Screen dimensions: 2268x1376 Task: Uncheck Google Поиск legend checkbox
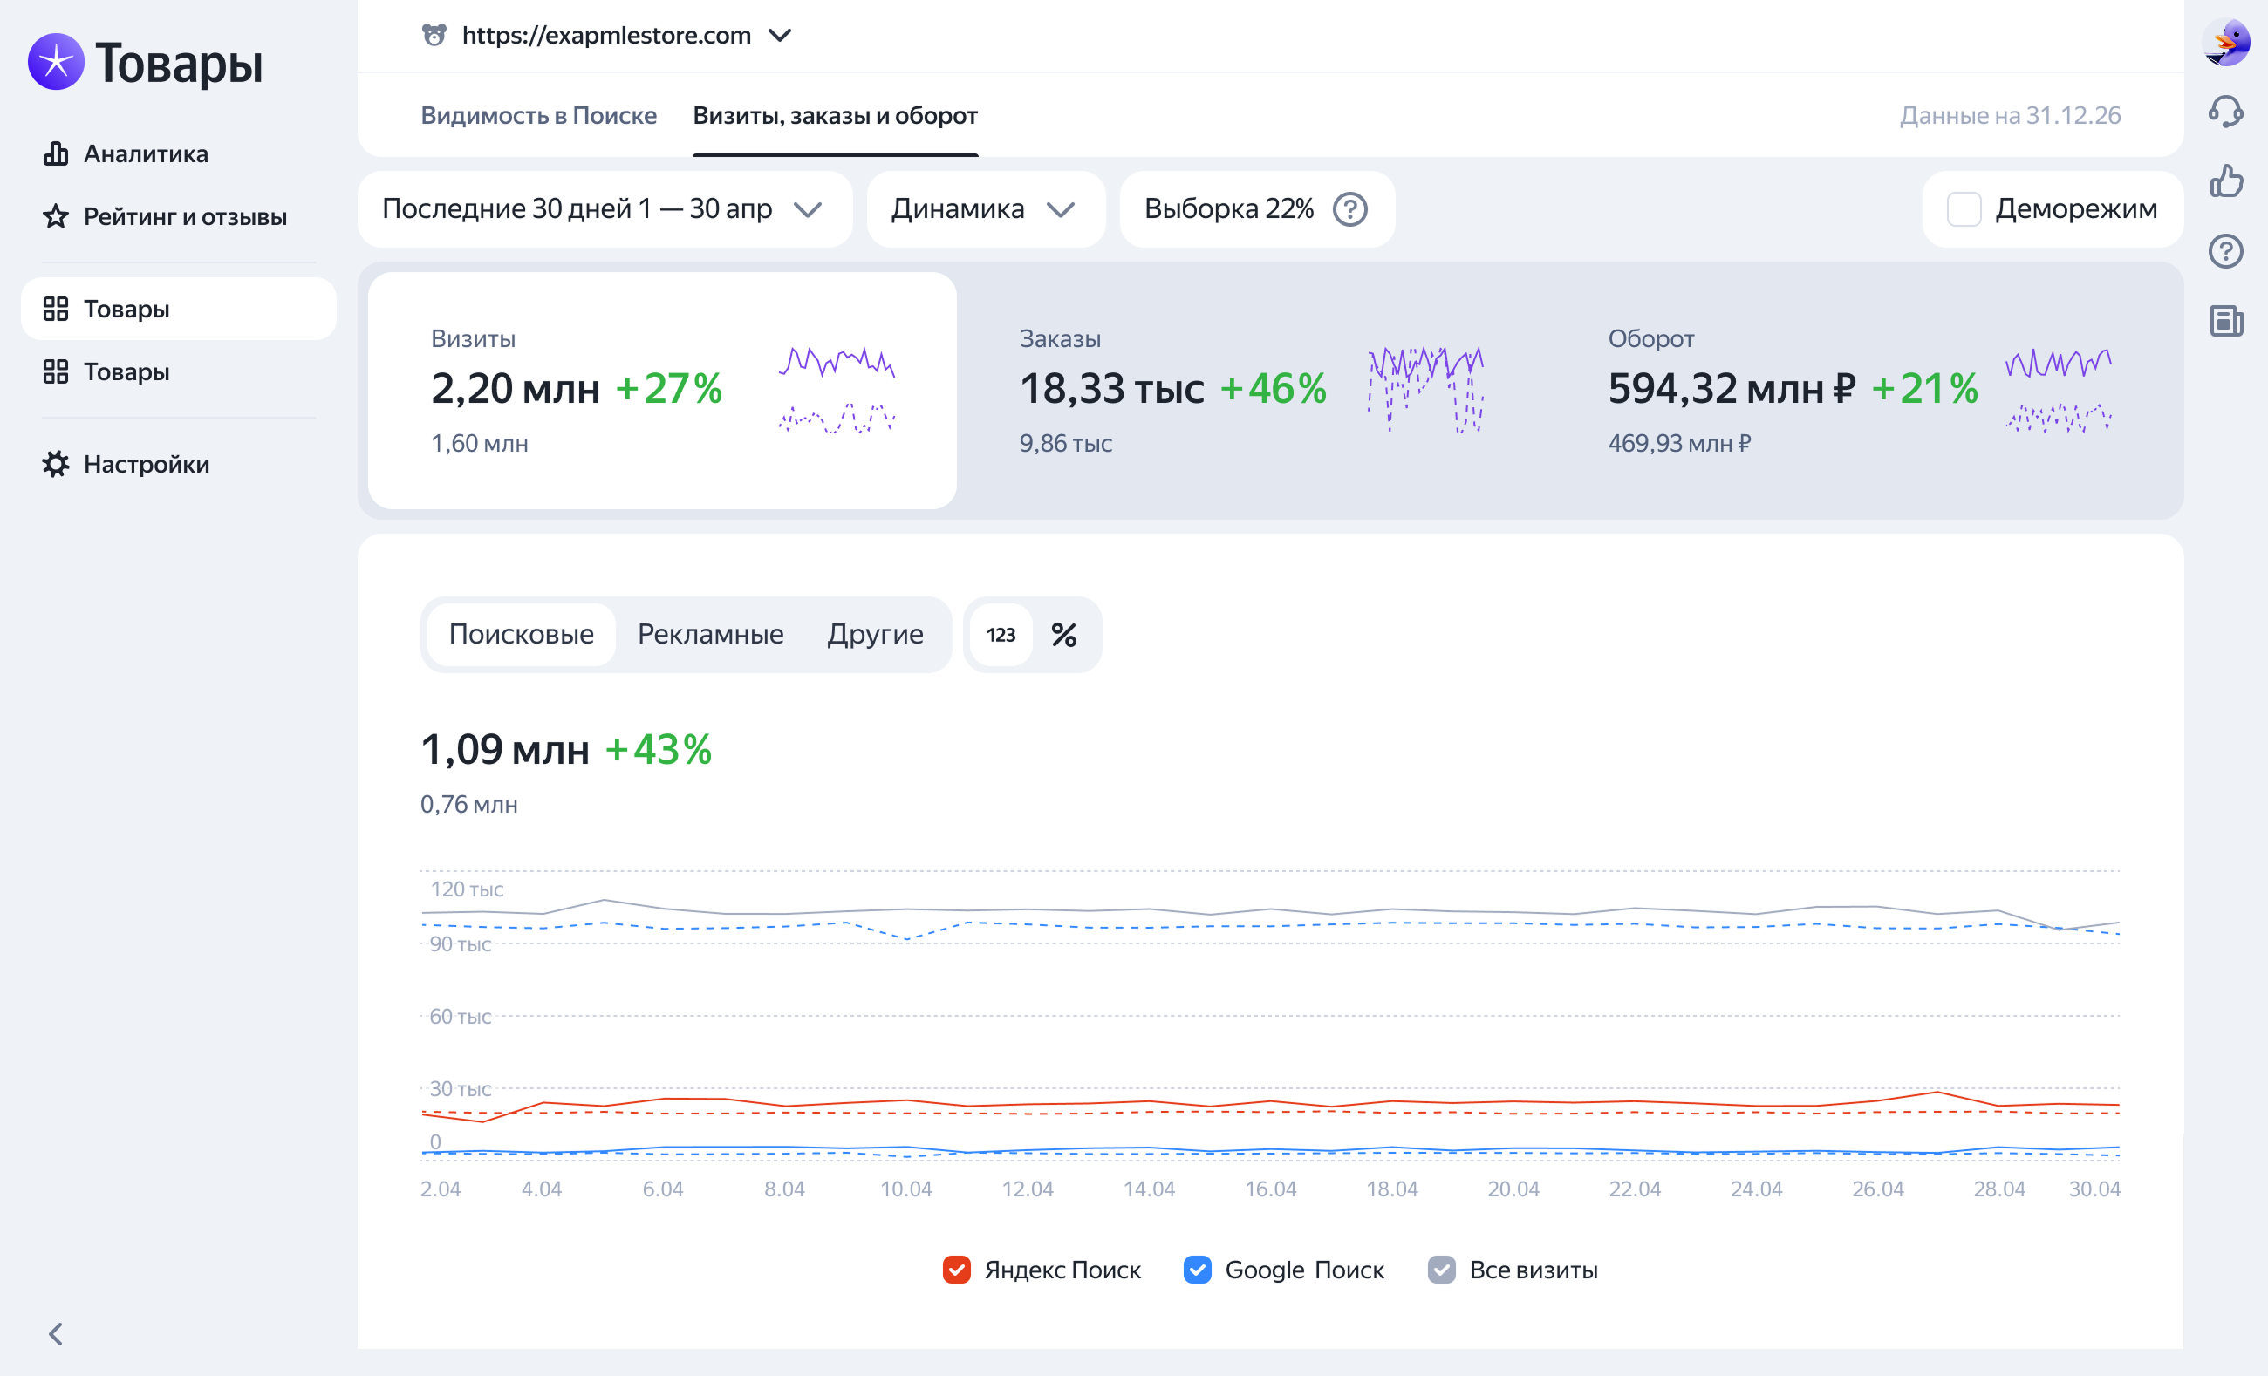[1197, 1270]
